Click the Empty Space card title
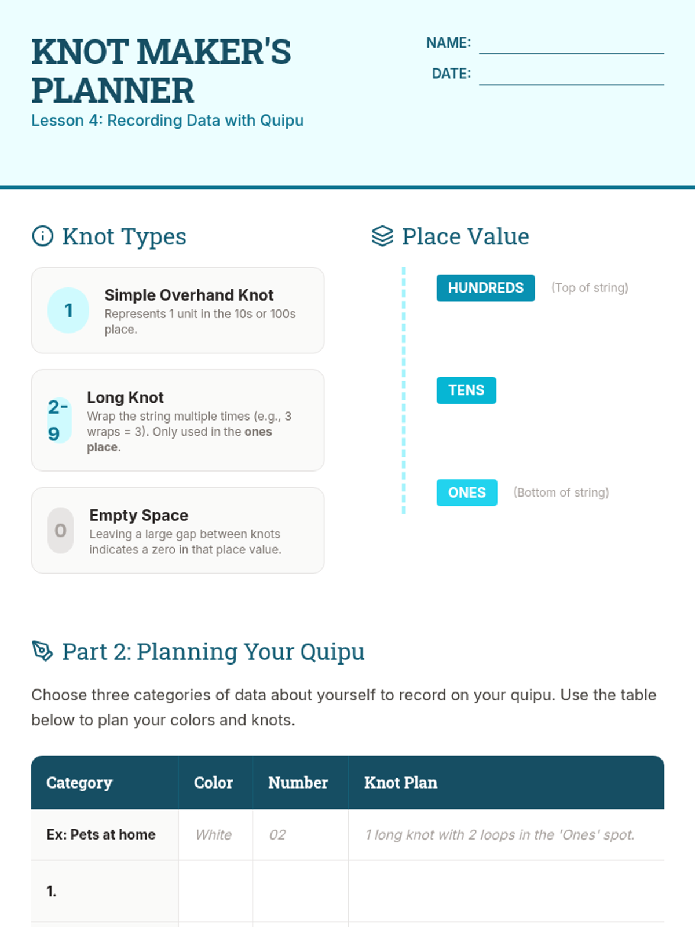Screen dimensions: 695x927 (x=138, y=515)
